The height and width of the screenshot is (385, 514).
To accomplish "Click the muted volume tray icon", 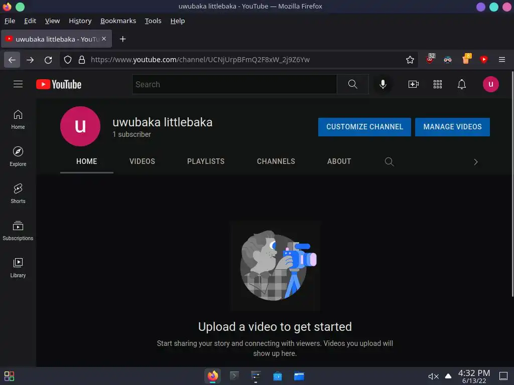I will [433, 376].
